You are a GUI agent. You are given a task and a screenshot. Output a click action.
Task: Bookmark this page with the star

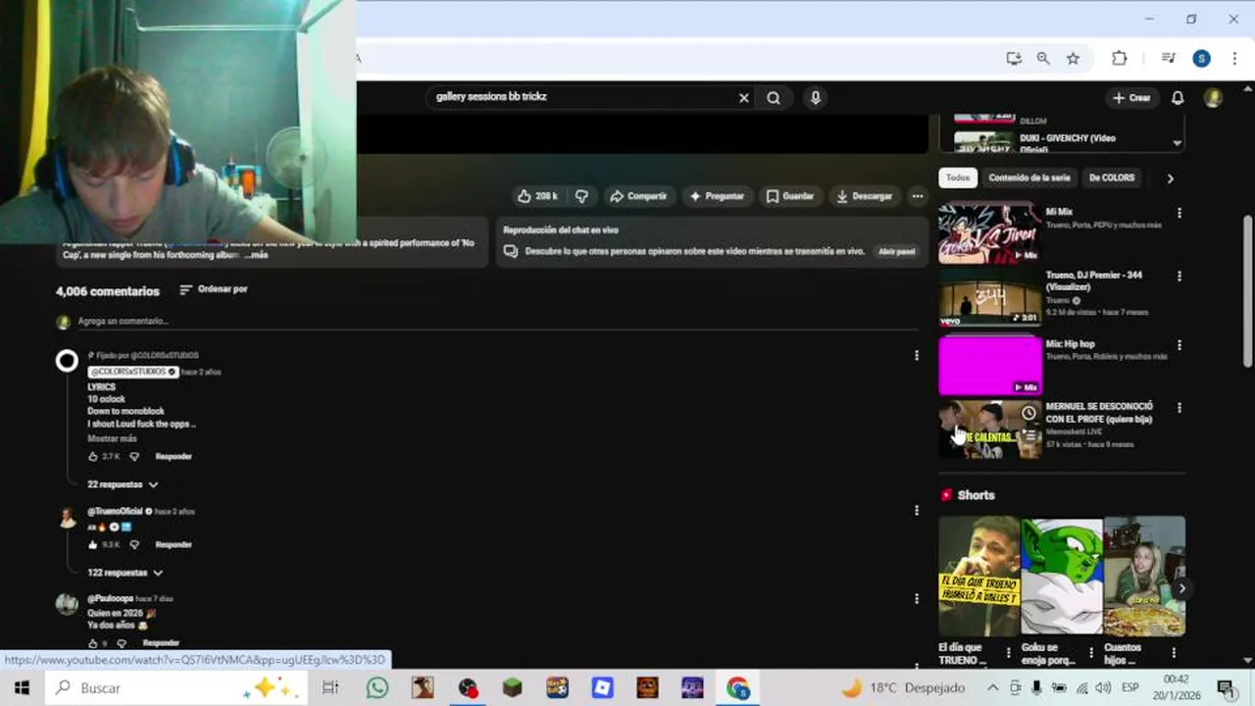pyautogui.click(x=1073, y=59)
